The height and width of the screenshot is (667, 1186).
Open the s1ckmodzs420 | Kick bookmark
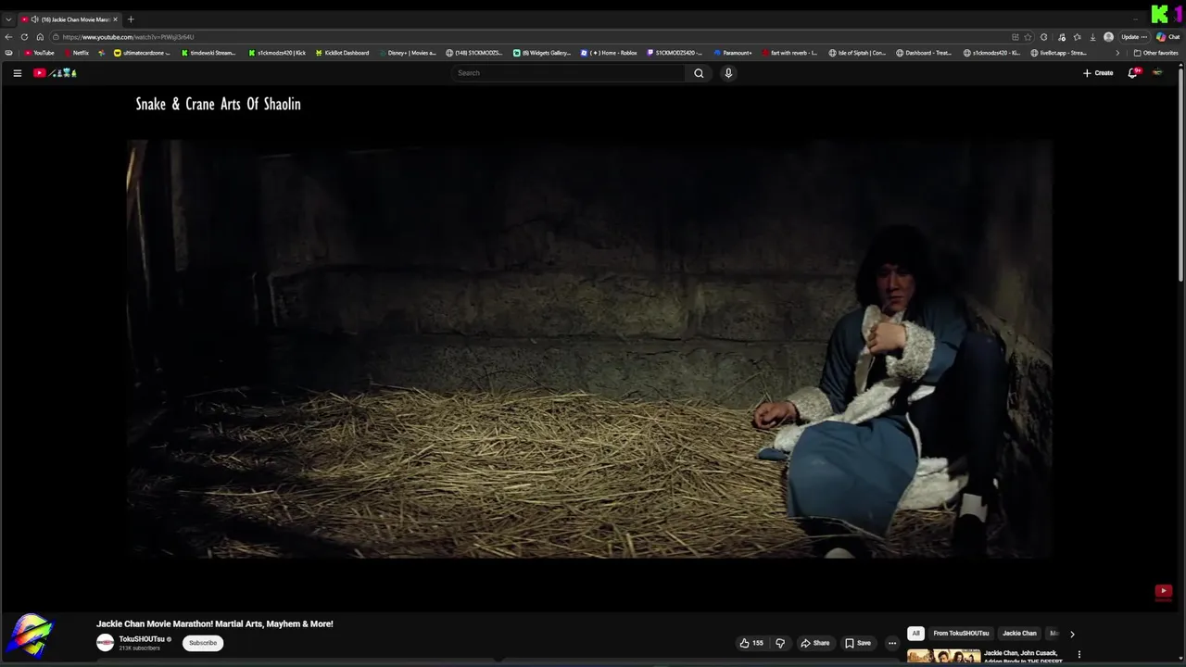[x=277, y=53]
